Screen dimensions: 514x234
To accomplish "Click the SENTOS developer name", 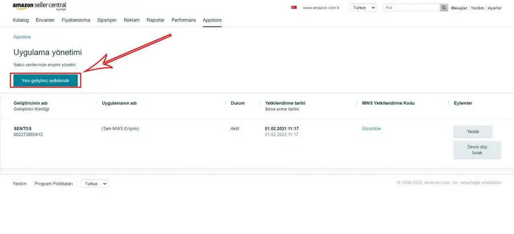I will tap(23, 129).
